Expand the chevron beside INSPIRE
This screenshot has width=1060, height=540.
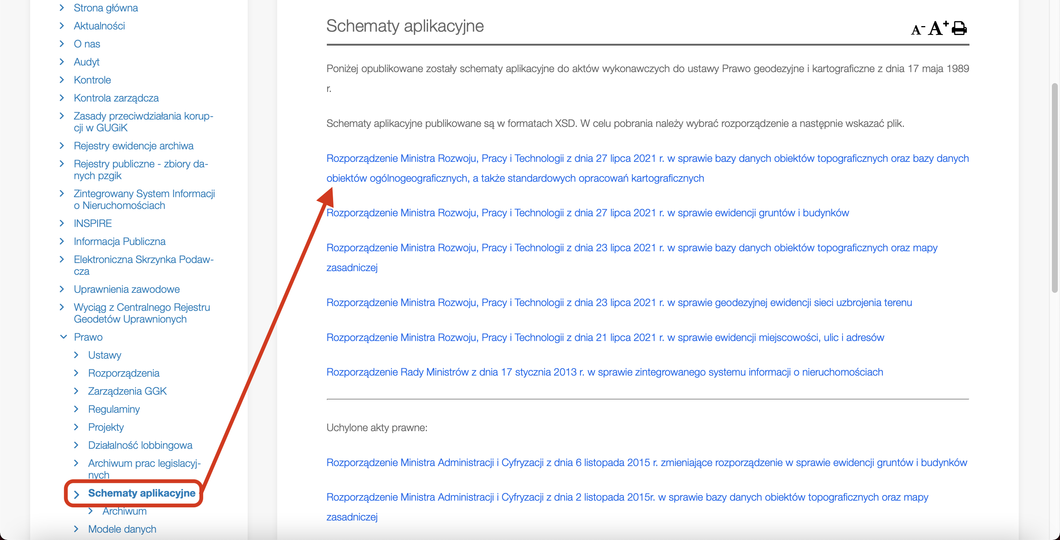click(x=62, y=223)
